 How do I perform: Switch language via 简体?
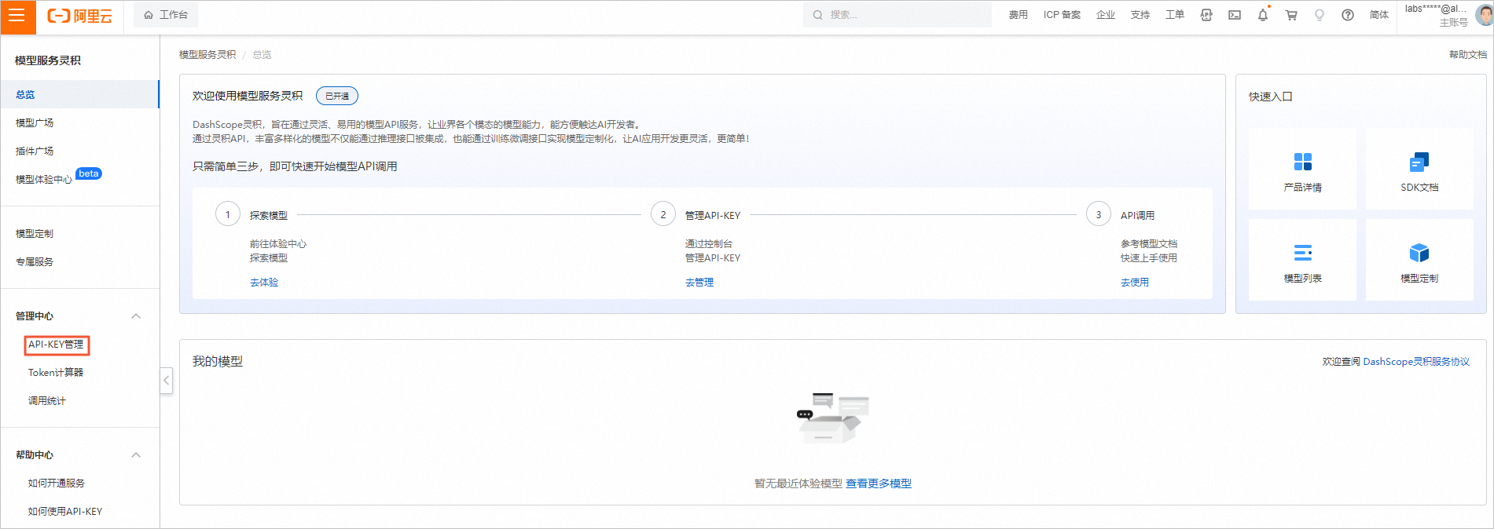pos(1378,15)
